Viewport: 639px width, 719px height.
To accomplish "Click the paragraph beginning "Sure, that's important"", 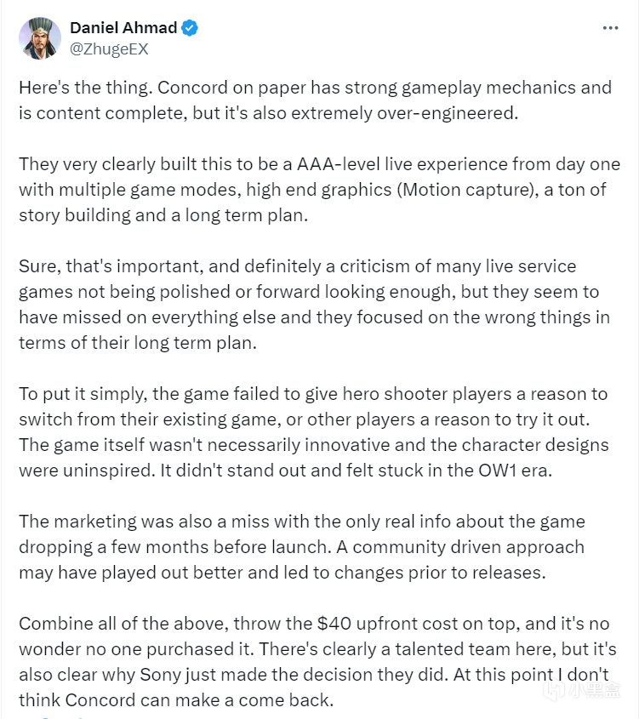I will click(x=315, y=304).
